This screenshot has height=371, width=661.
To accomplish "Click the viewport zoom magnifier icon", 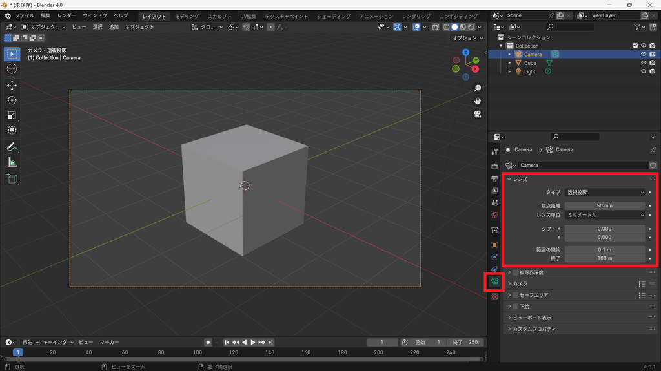I will click(477, 88).
